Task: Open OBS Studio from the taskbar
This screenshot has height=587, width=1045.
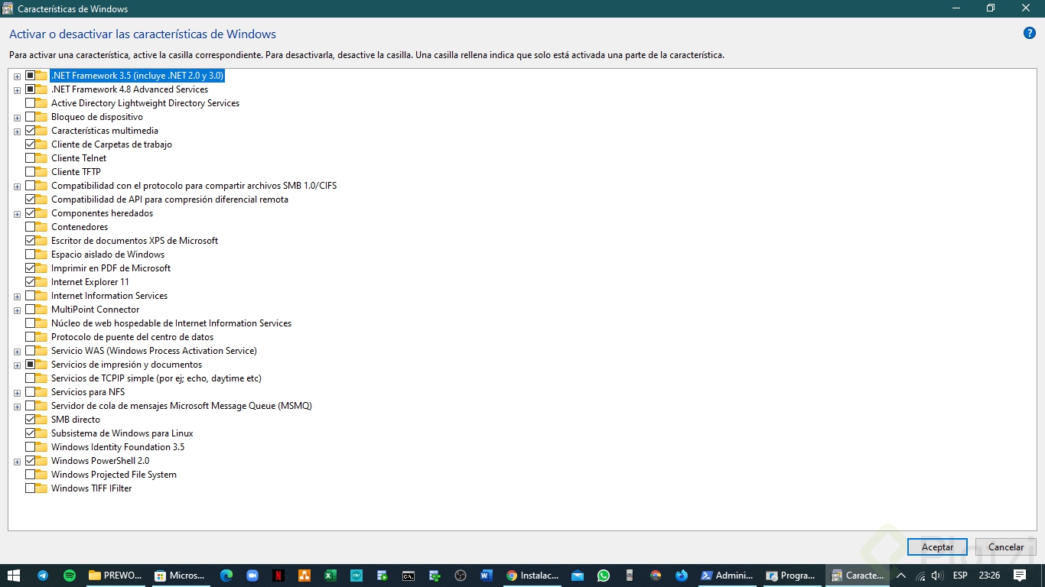Action: point(461,576)
